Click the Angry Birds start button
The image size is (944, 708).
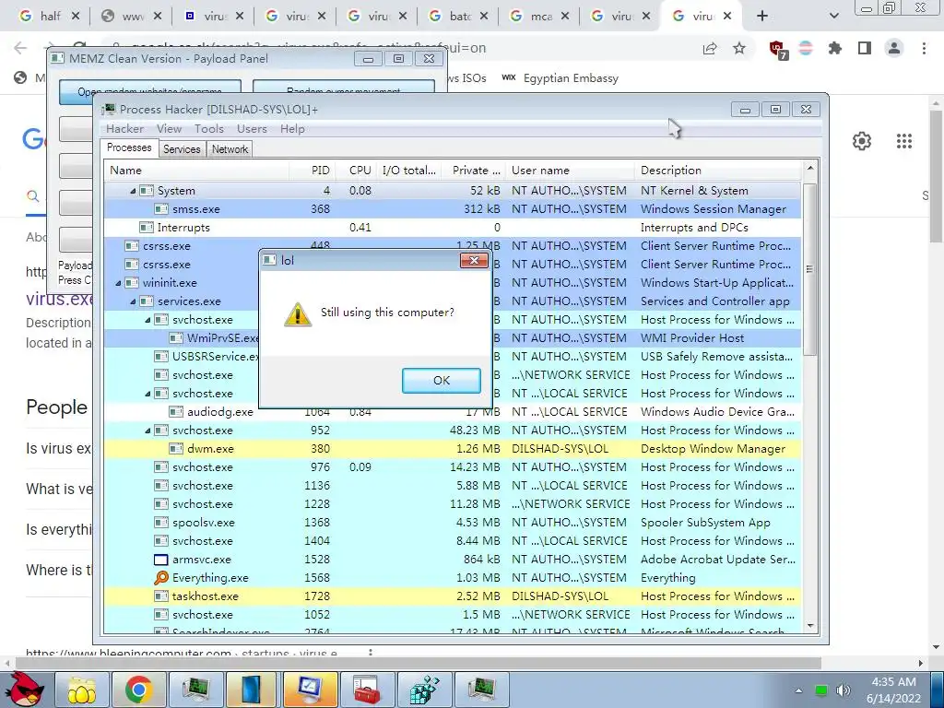pyautogui.click(x=23, y=690)
